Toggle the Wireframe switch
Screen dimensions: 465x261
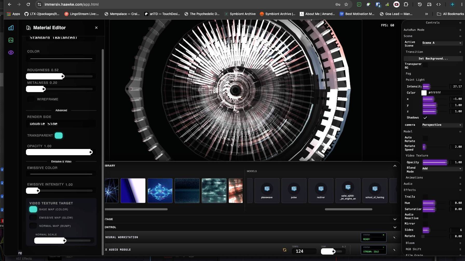pyautogui.click(x=31, y=99)
